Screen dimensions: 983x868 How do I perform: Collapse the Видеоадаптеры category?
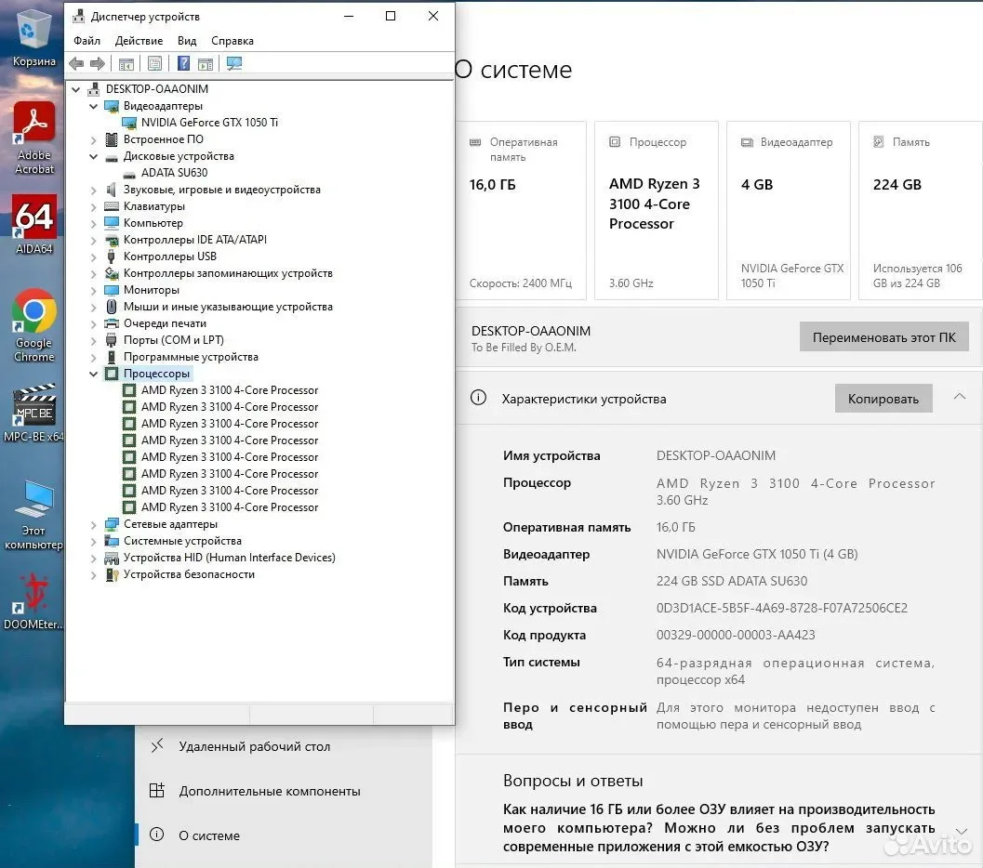(93, 107)
